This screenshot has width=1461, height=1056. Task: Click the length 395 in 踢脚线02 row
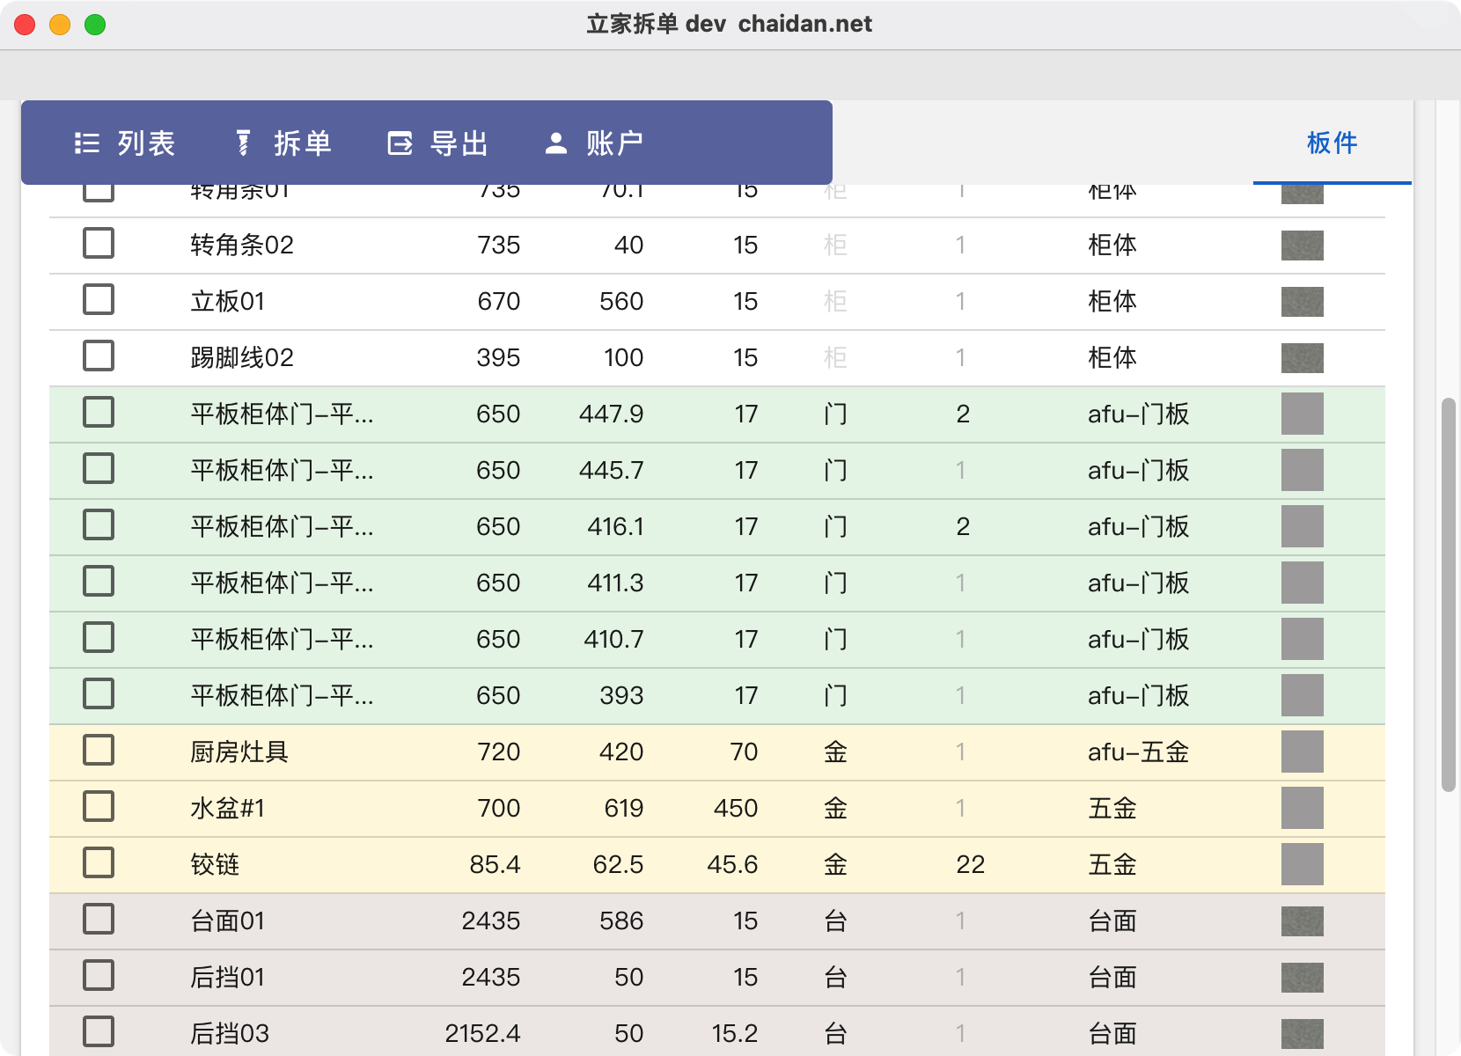click(x=498, y=357)
